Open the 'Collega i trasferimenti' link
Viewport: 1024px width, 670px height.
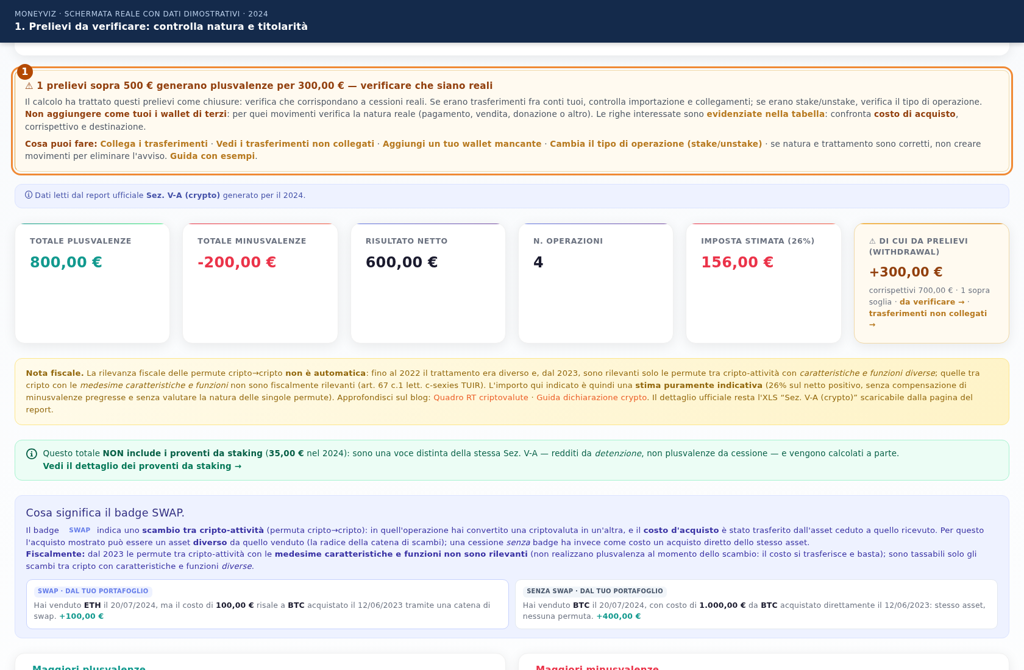154,144
